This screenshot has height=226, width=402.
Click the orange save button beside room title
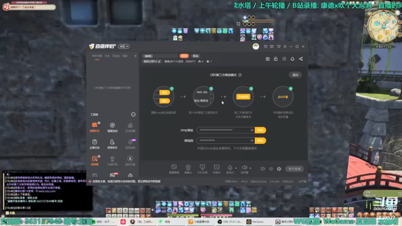click(x=184, y=56)
